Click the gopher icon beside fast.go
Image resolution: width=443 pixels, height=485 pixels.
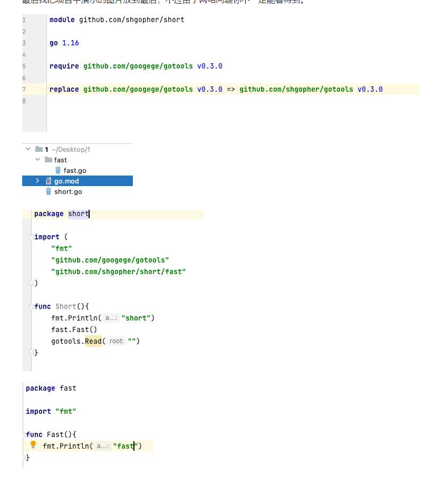click(58, 170)
